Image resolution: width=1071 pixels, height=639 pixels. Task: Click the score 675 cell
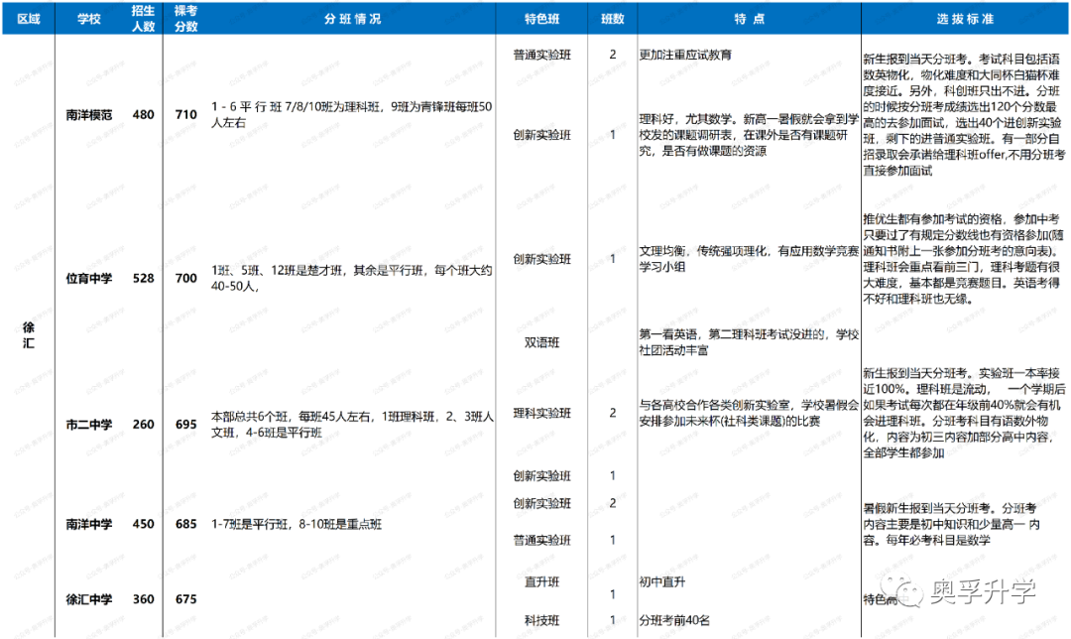pos(185,599)
